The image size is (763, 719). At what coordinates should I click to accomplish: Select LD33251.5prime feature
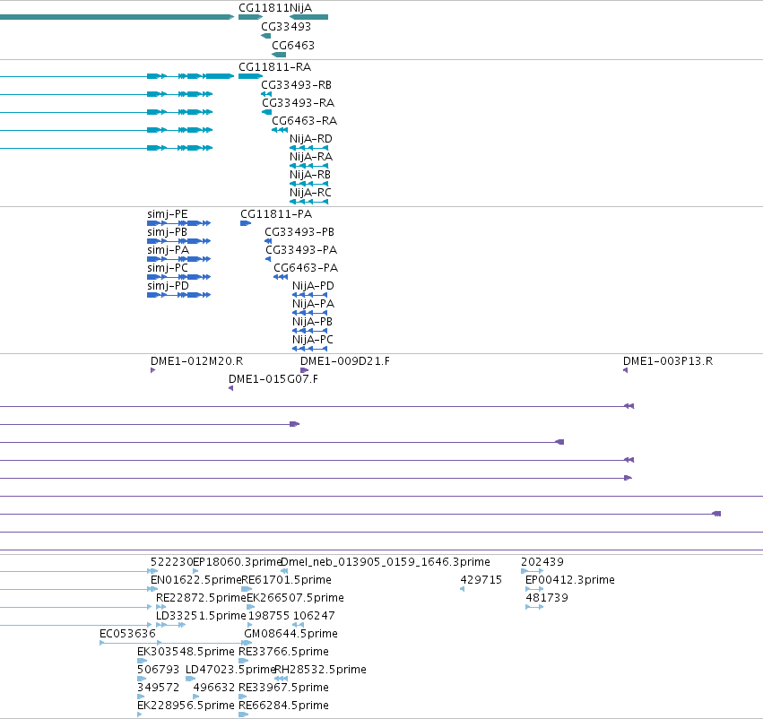[x=201, y=616]
